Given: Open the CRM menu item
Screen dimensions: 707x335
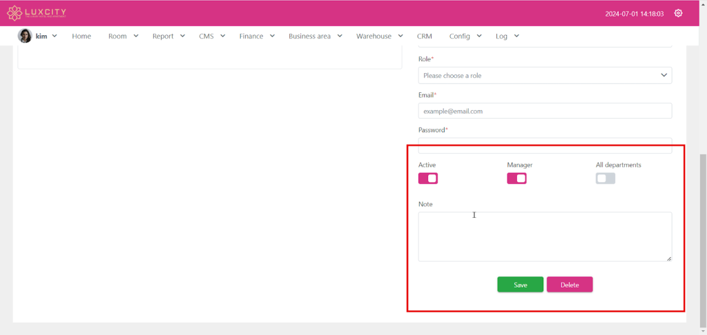Looking at the screenshot, I should tap(424, 36).
